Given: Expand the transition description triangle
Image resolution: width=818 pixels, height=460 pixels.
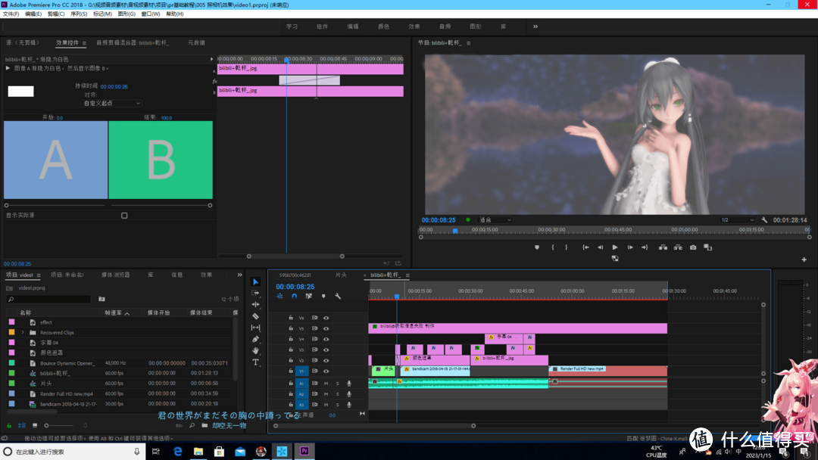Looking at the screenshot, I should tap(8, 68).
